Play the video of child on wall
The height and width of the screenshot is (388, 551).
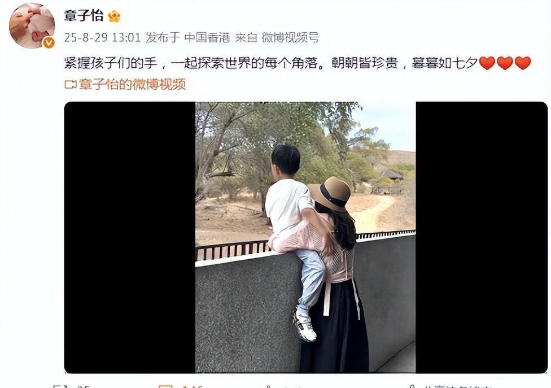[x=305, y=237]
